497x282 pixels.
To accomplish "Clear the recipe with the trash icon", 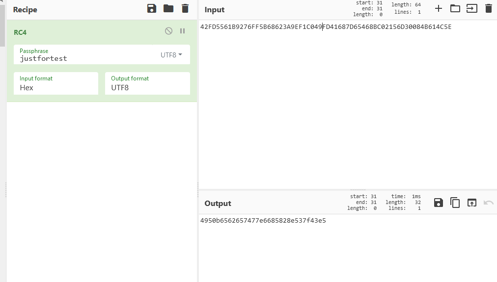I will (185, 8).
